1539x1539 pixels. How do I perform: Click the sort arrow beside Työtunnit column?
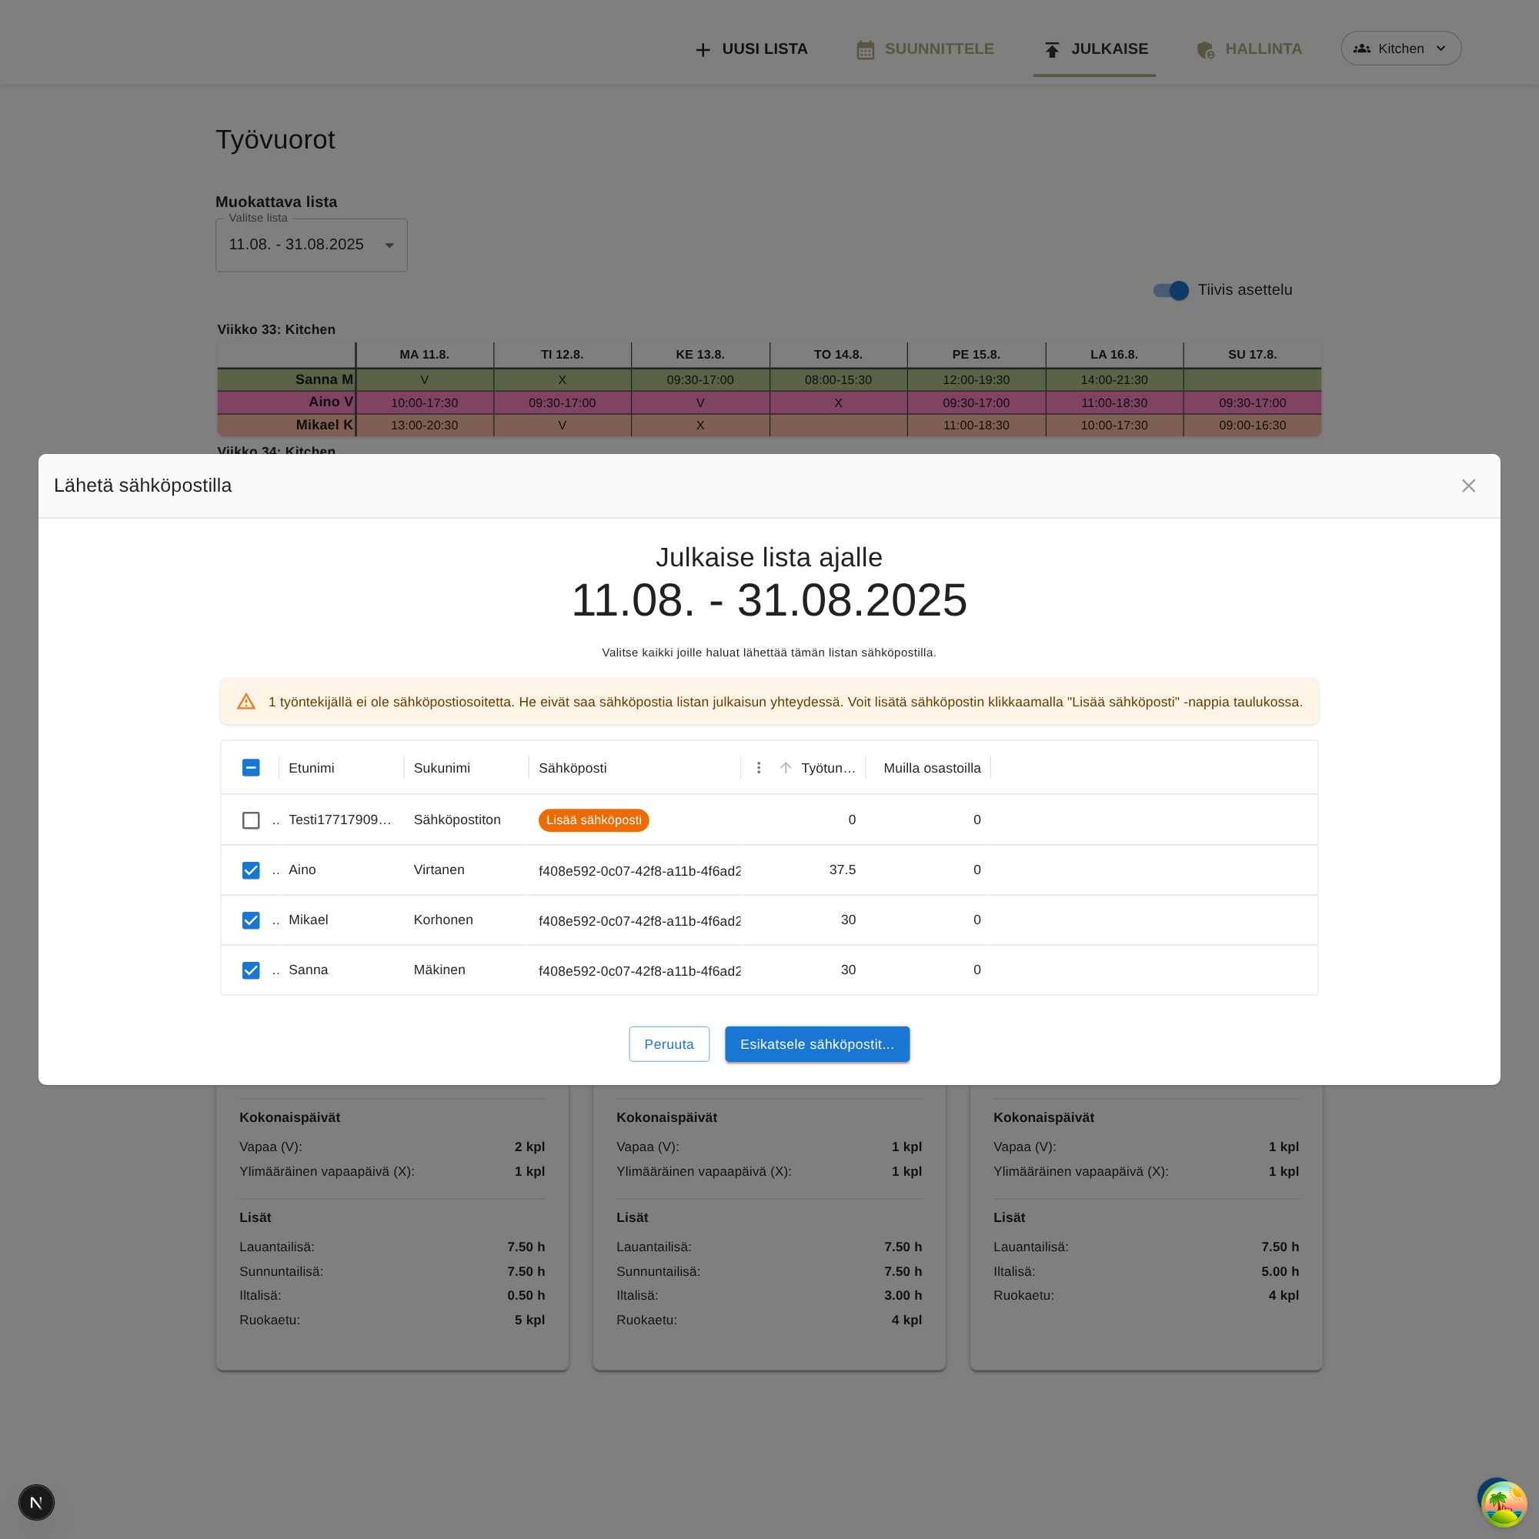tap(786, 768)
